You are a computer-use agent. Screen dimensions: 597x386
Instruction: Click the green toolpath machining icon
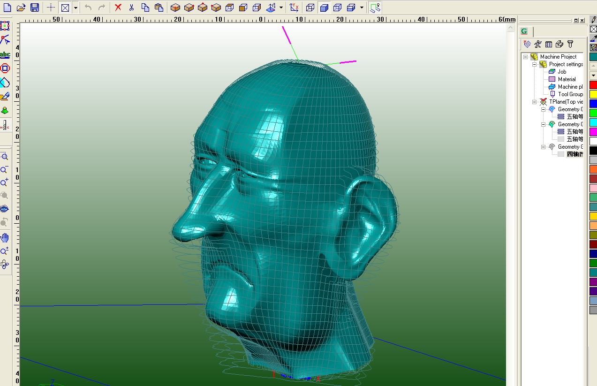tap(375, 8)
